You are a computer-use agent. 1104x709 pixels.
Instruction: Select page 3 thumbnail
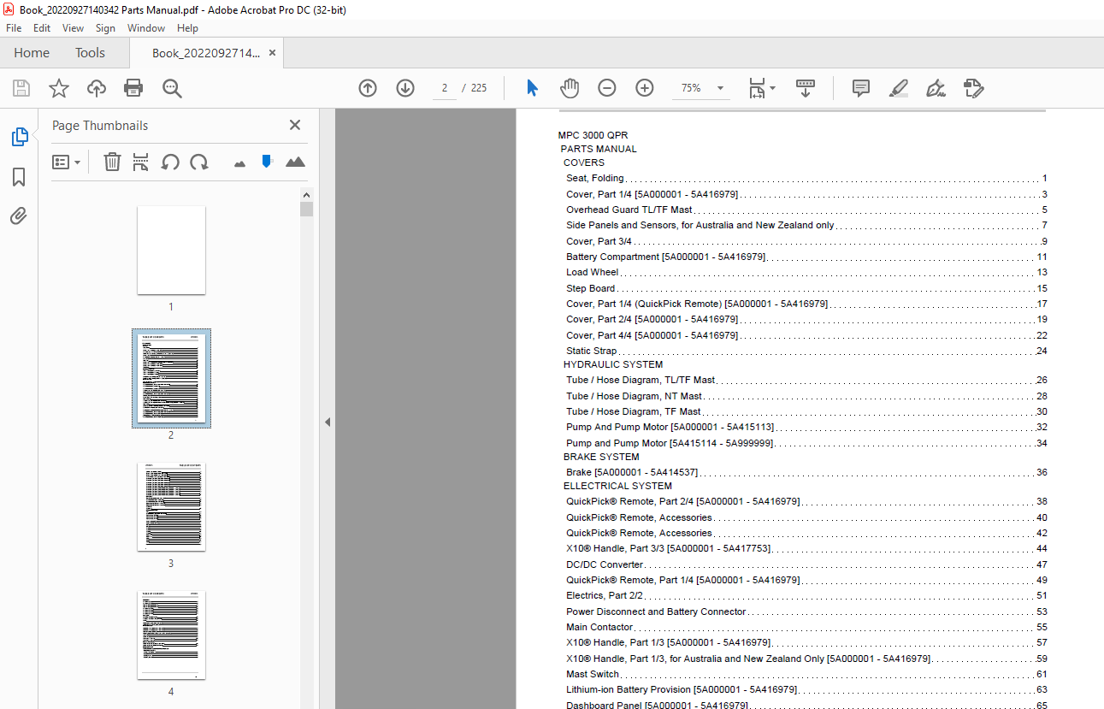coord(171,507)
